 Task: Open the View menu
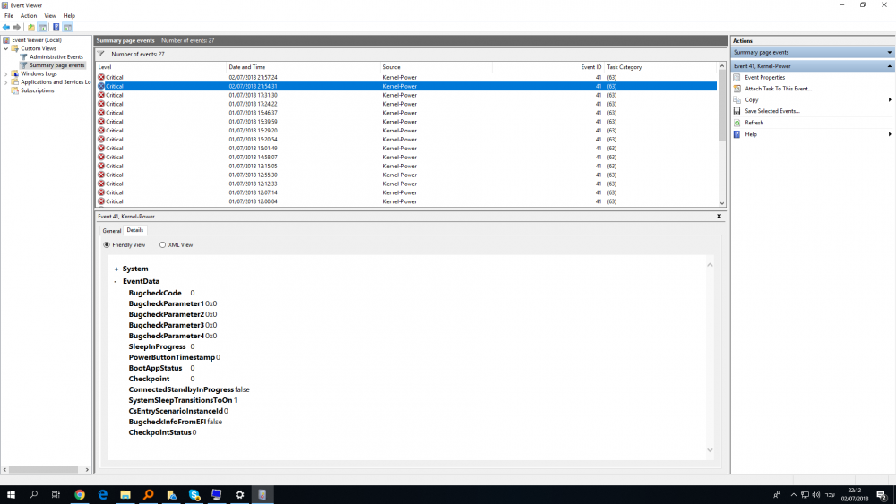tap(50, 16)
